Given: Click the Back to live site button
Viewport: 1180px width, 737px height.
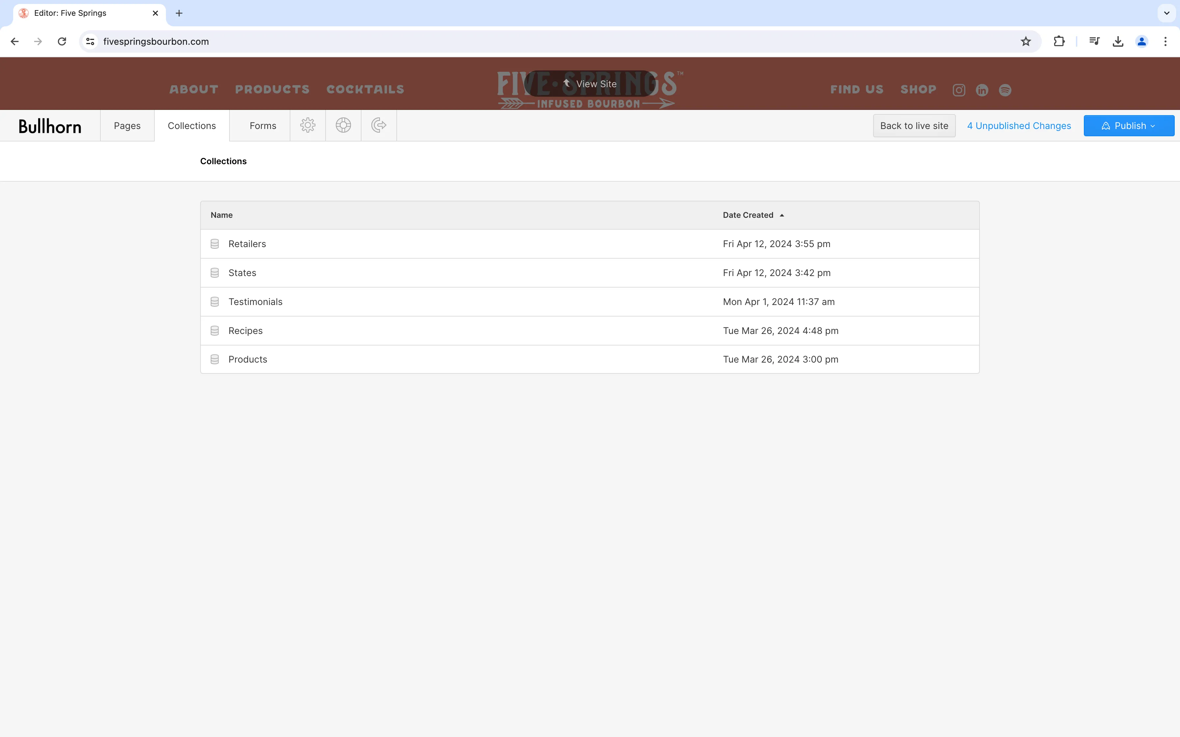Looking at the screenshot, I should (x=914, y=125).
